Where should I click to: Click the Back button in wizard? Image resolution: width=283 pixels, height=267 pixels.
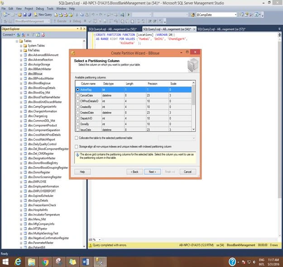pyautogui.click(x=134, y=172)
